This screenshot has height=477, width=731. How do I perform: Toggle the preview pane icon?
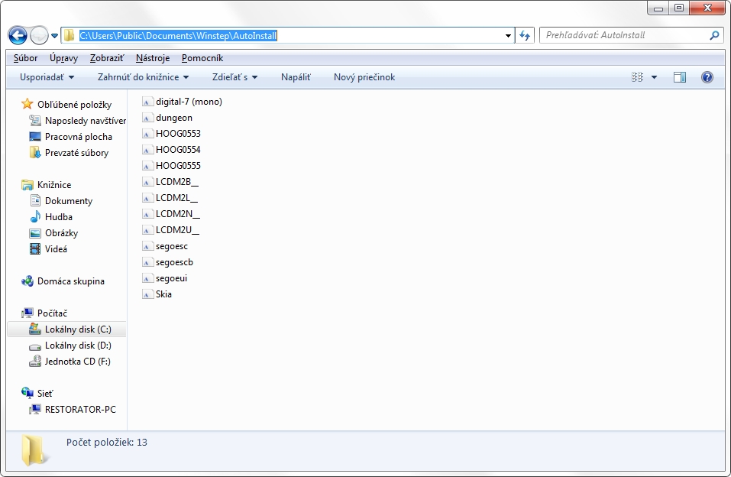(x=680, y=77)
